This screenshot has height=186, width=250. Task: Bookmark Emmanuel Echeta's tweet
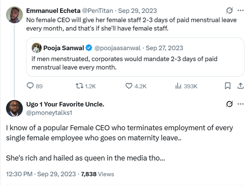click(228, 86)
